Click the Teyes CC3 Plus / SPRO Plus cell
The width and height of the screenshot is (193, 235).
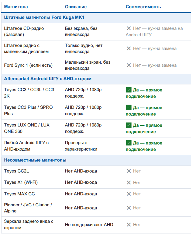[x=32, y=111]
